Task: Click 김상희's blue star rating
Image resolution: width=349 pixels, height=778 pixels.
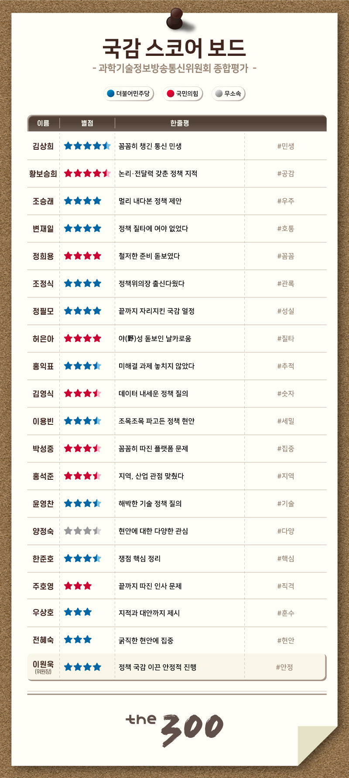Action: (x=87, y=146)
